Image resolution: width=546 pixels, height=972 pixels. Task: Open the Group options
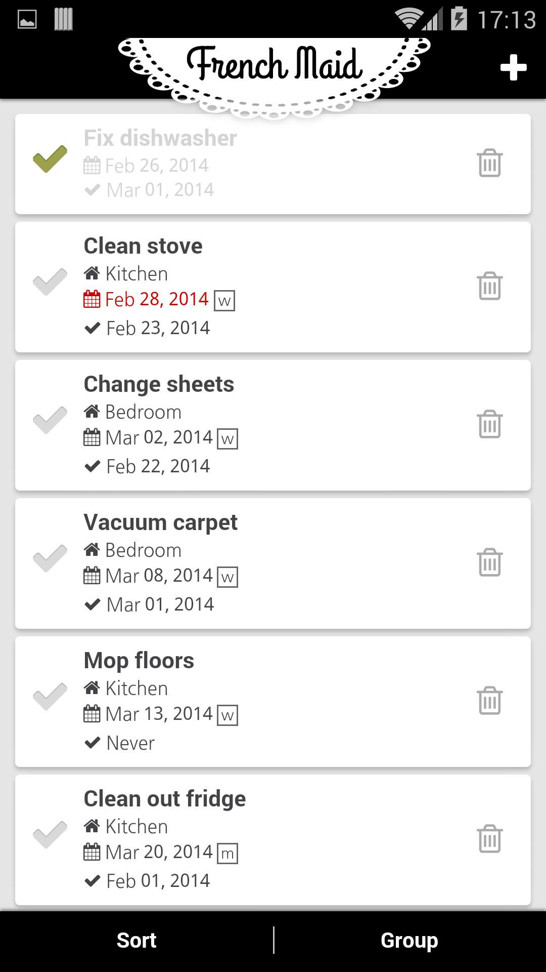[409, 941]
